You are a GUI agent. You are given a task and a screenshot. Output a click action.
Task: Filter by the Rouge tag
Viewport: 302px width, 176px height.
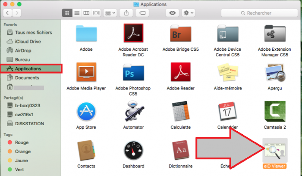[31, 142]
